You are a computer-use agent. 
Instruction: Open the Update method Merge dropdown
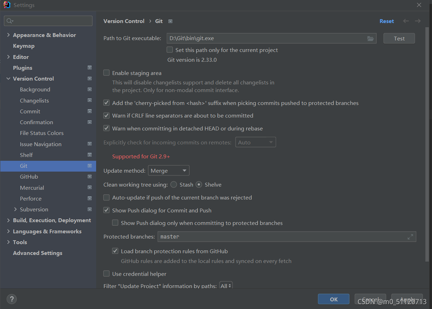(x=169, y=171)
